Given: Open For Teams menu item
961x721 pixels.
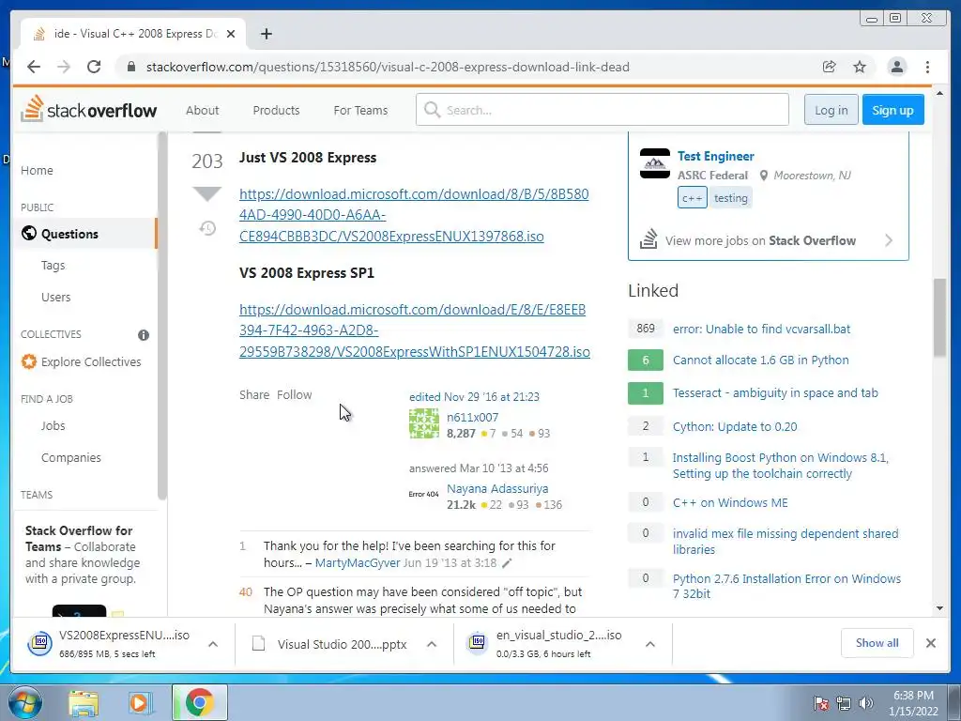Looking at the screenshot, I should 360,111.
